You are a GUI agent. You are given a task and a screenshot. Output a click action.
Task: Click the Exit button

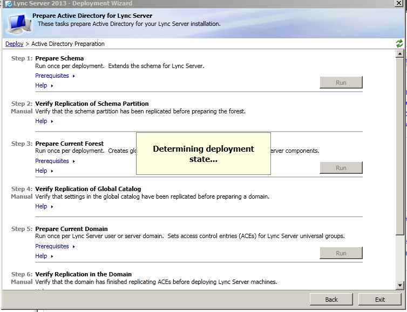pos(380,299)
